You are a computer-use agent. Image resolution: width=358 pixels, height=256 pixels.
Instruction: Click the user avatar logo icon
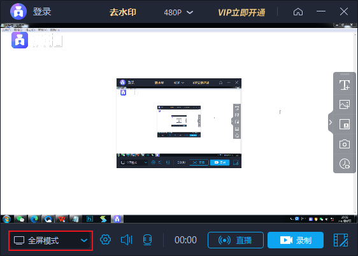point(18,11)
